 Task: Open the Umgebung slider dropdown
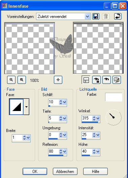tap(64, 135)
